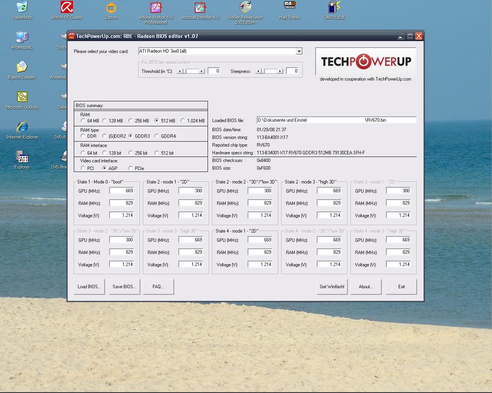The height and width of the screenshot is (393, 492).
Task: Select 512 bit RAM interface
Action: (x=157, y=153)
